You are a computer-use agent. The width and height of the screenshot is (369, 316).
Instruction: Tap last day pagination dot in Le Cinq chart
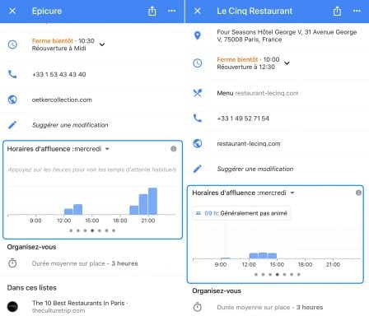coord(299,275)
